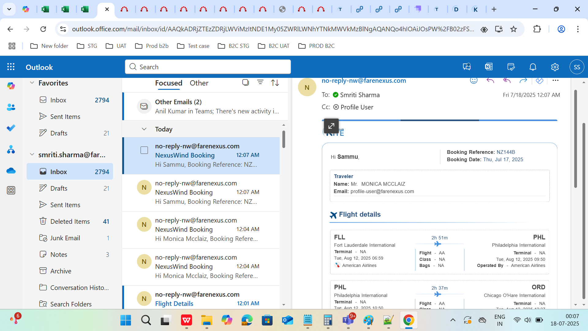Viewport: 588px width, 331px height.
Task: Open Archive folder
Action: point(70,271)
